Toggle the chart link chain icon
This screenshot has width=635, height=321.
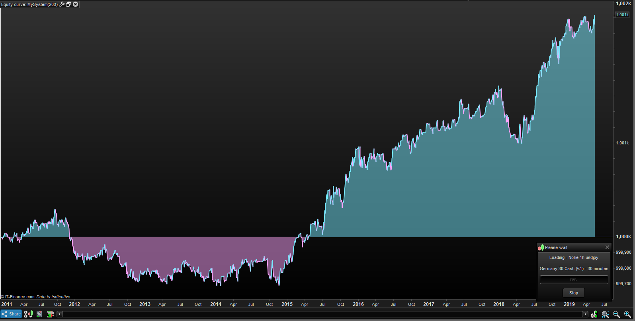pos(26,314)
